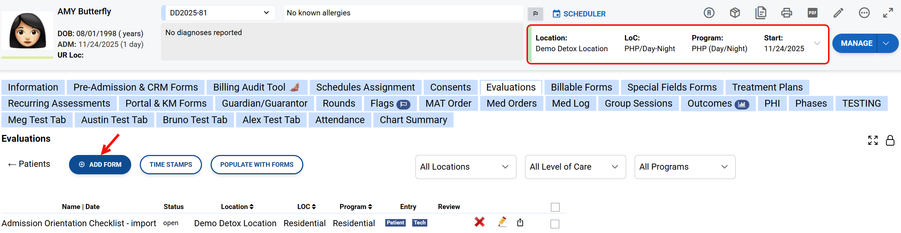Click the share icon in checklist row
This screenshot has width=901, height=233.
click(520, 222)
